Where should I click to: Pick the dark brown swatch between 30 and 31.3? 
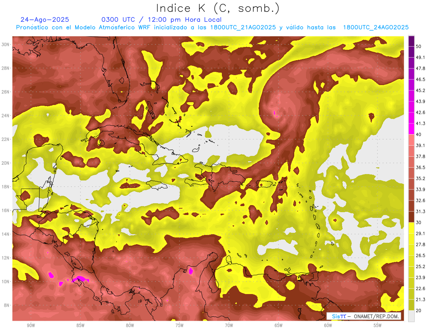411,217
